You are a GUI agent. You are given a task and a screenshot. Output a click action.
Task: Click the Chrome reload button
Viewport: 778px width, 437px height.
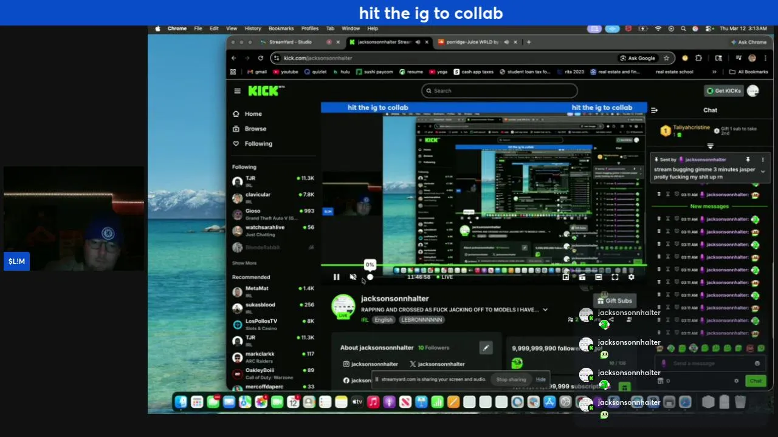click(x=260, y=58)
